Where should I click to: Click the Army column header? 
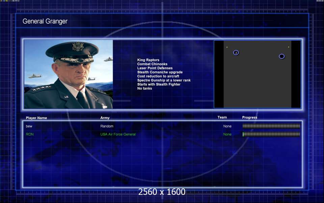click(x=105, y=118)
